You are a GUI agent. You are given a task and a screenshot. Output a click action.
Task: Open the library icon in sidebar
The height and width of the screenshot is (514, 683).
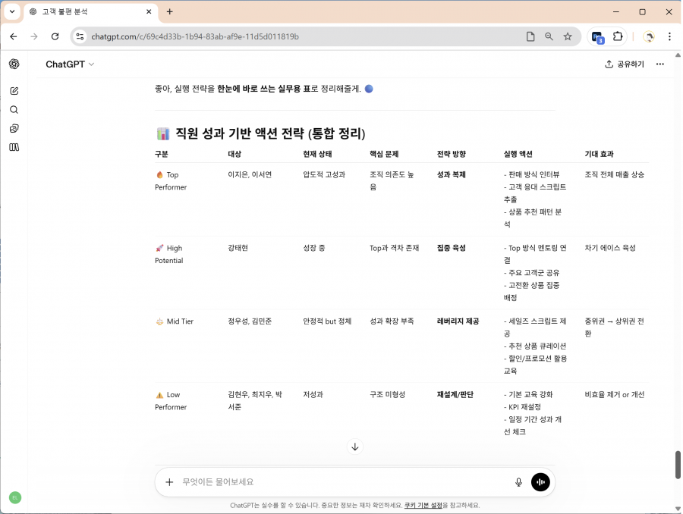(14, 147)
